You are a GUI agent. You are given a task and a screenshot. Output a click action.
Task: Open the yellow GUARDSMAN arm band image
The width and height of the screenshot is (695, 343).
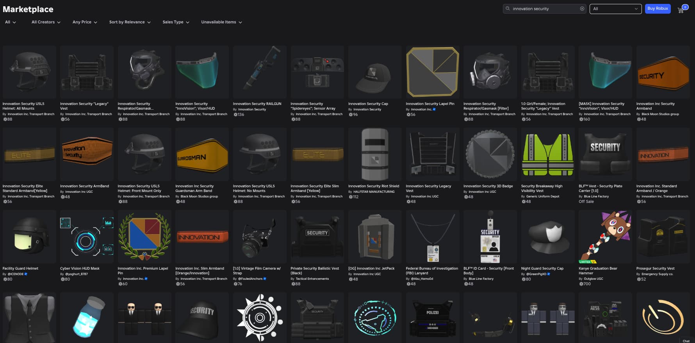tap(202, 155)
